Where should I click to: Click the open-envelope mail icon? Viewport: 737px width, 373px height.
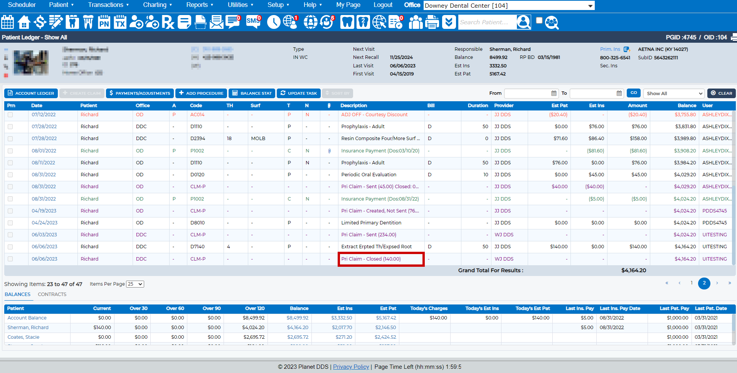pos(217,22)
